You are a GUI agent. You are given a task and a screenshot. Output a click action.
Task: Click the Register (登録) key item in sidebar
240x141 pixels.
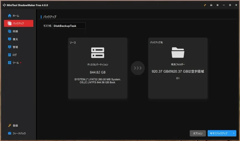point(15,125)
